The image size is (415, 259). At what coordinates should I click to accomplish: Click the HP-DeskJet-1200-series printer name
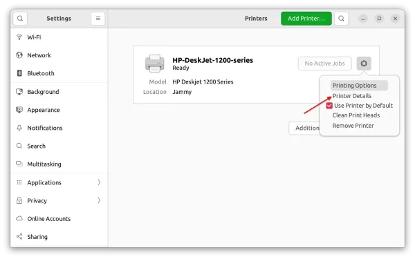point(212,60)
